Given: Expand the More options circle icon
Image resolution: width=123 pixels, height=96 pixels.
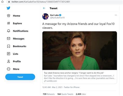Looking at the screenshot, I should 9,69.
